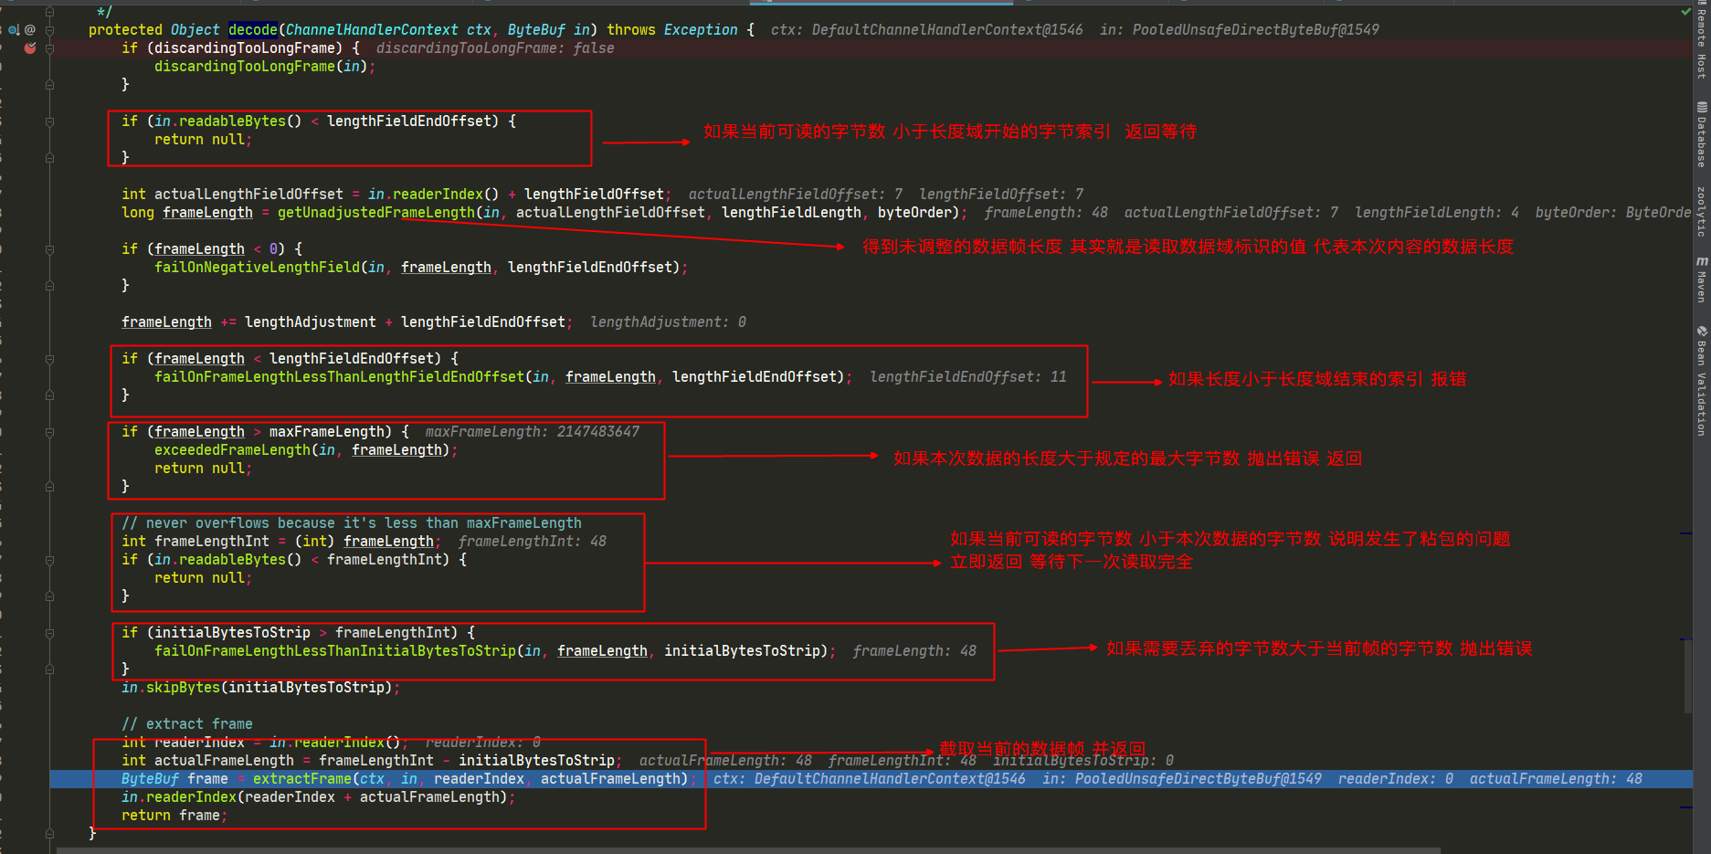Click the ChannelHandlerContext parameter type
Image resolution: width=1711 pixels, height=854 pixels.
point(372,30)
